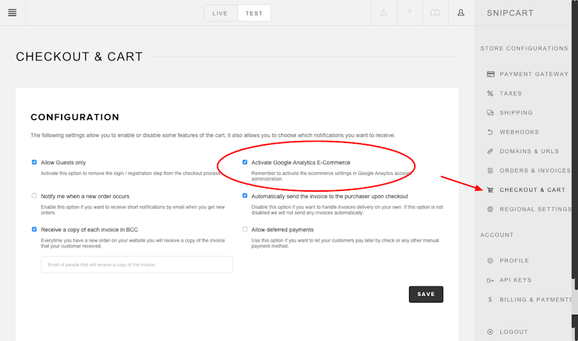Click the Orders & Invoices document icon
This screenshot has width=578, height=341.
click(x=490, y=170)
